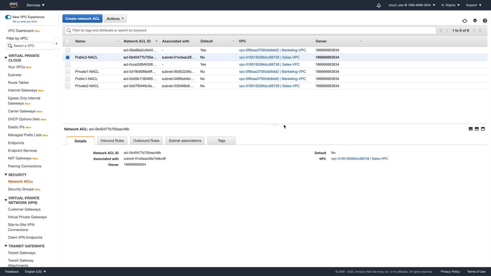Check the Private1-NACL row checkbox
Viewport: 491px width, 276px height.
pos(68,72)
